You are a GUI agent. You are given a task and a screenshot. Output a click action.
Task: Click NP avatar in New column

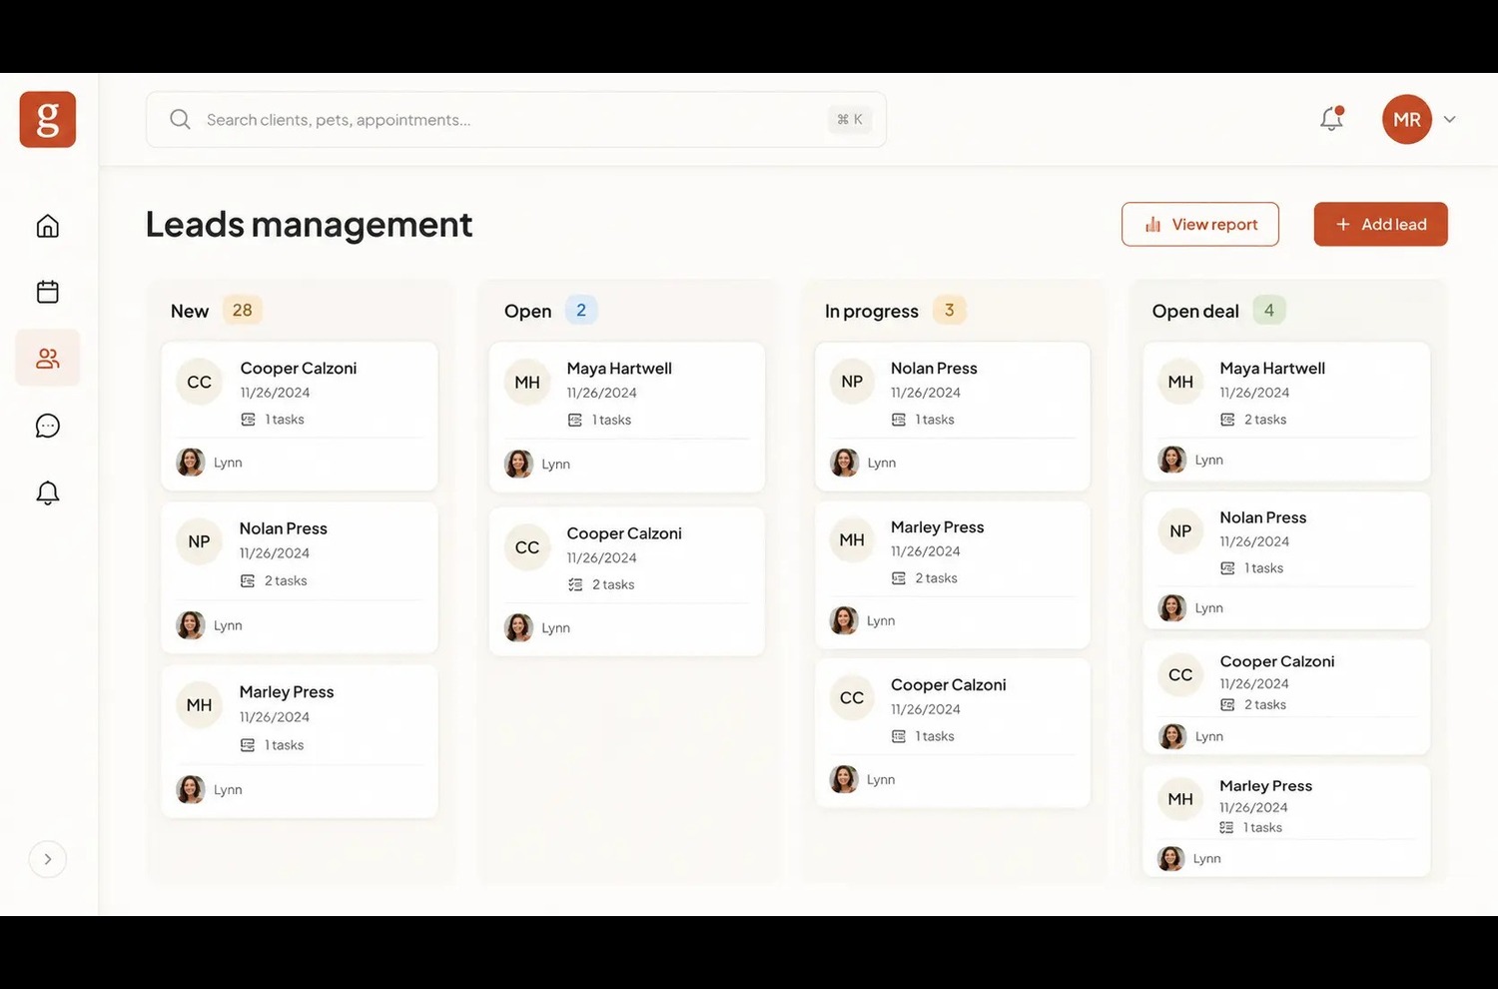pyautogui.click(x=200, y=541)
